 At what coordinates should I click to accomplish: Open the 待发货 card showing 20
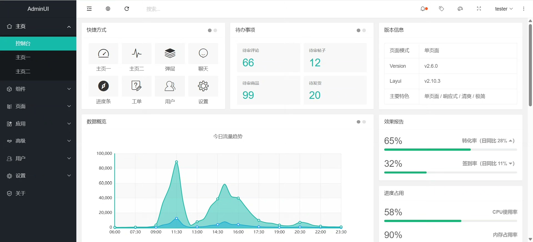(335, 90)
